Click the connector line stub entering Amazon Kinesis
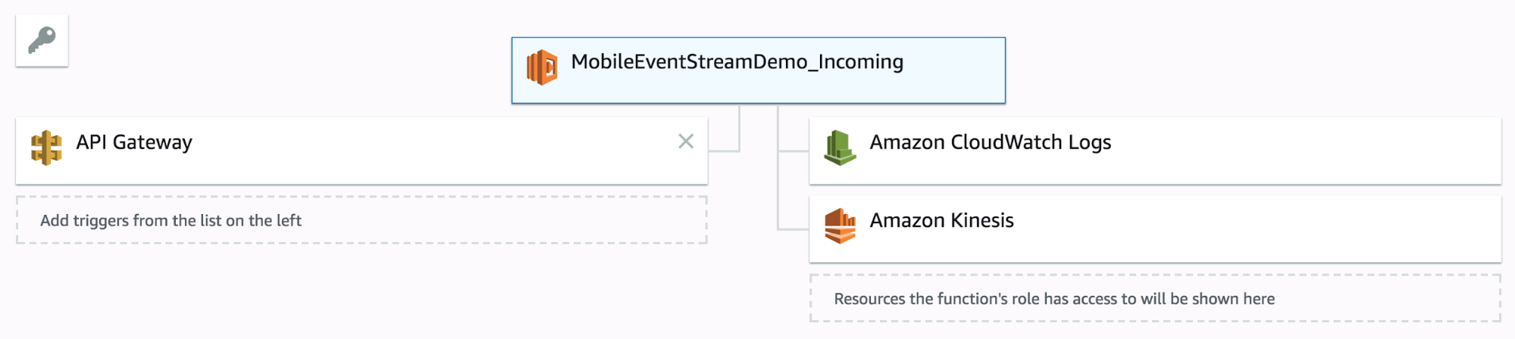 (793, 229)
